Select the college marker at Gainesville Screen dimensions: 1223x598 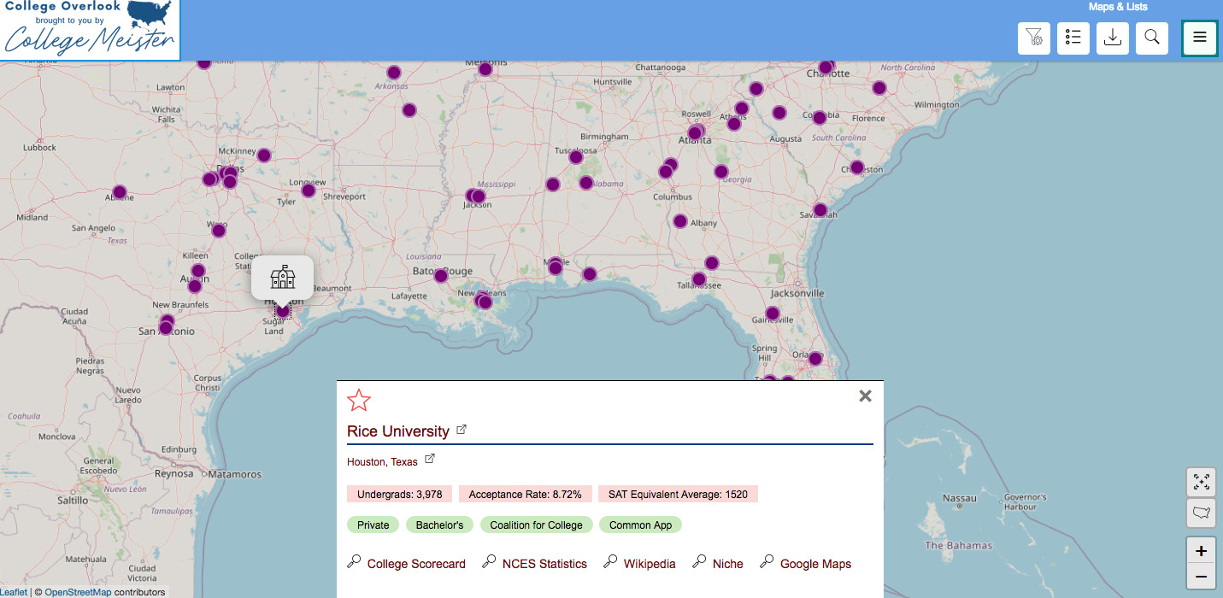[773, 314]
